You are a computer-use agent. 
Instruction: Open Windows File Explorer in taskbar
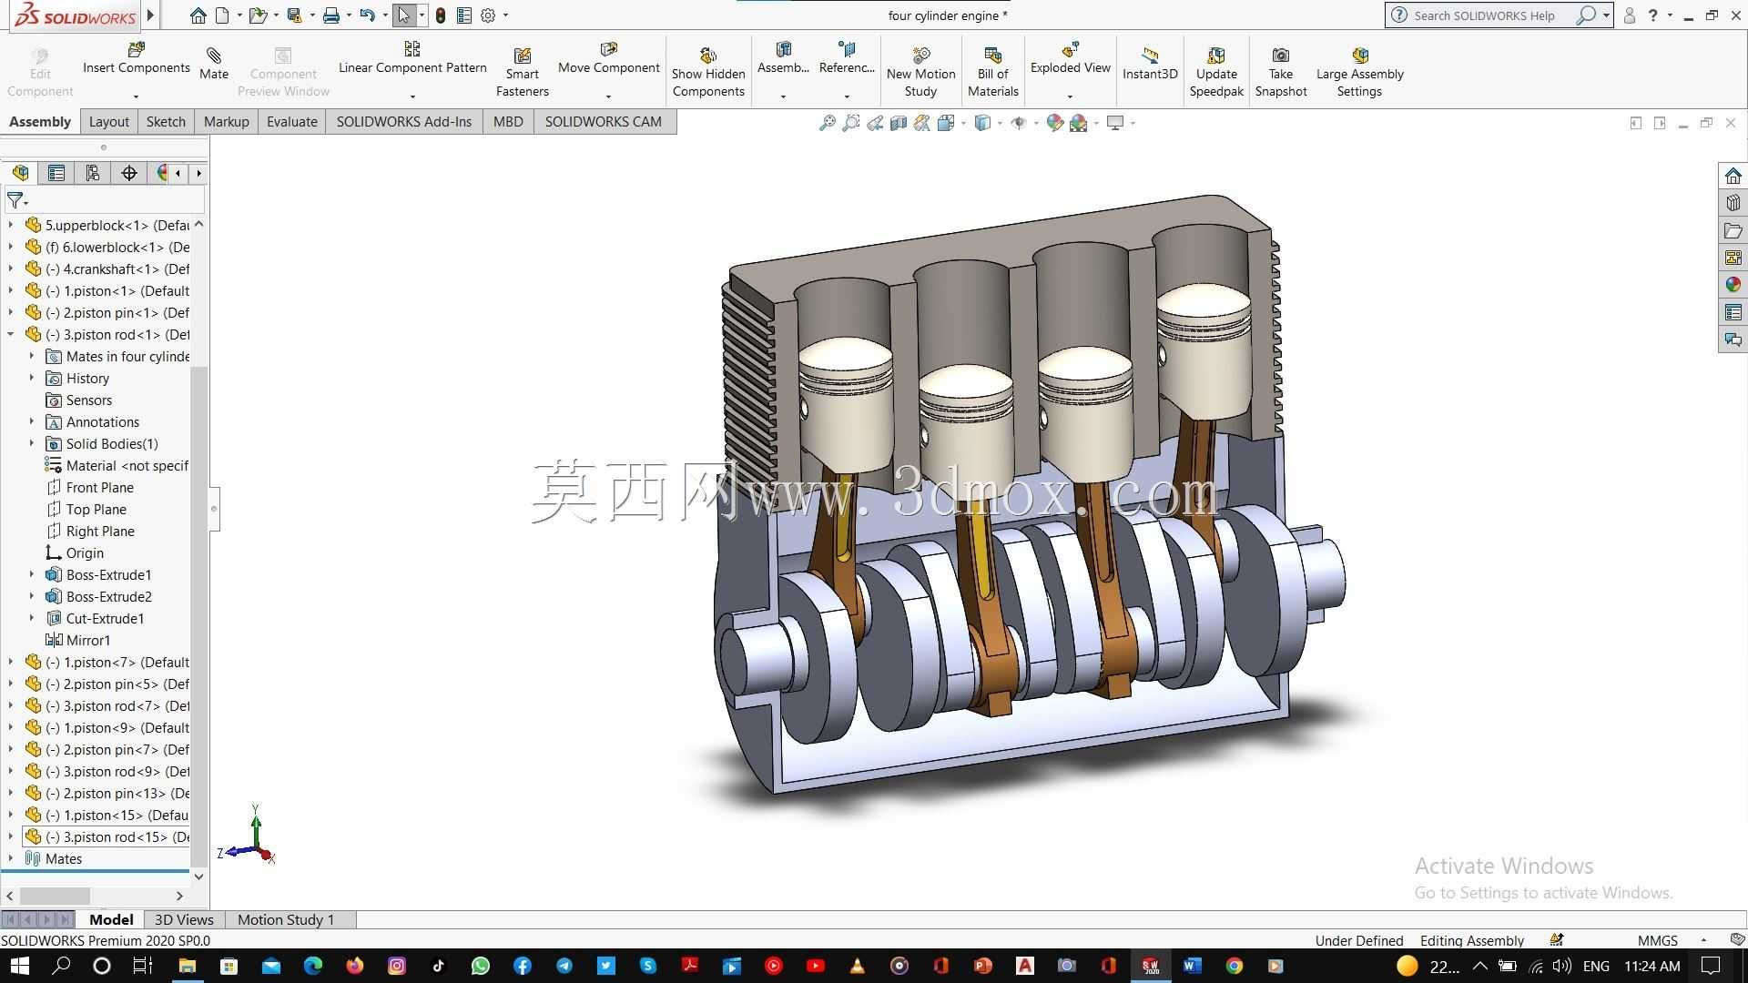pyautogui.click(x=187, y=966)
